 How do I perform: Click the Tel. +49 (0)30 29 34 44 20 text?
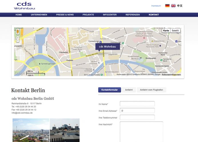tap(24, 106)
